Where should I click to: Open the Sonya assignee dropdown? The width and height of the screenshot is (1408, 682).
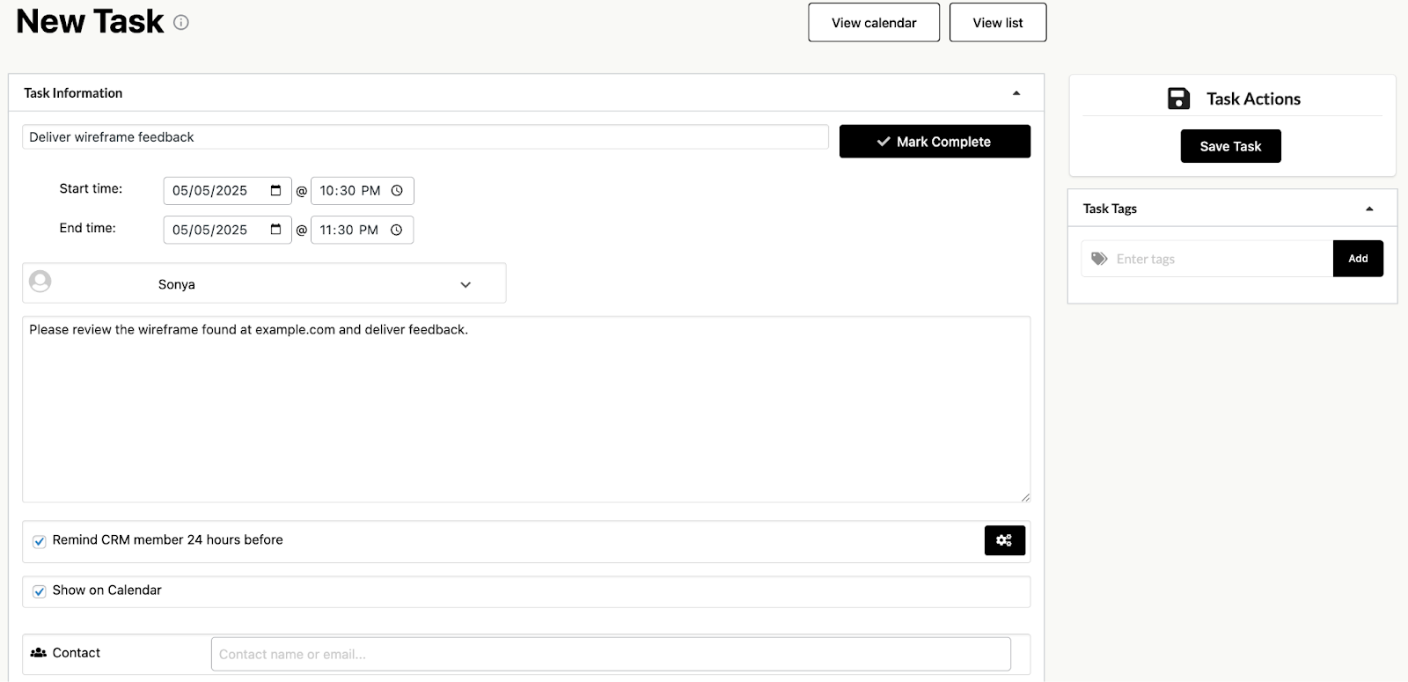point(264,283)
